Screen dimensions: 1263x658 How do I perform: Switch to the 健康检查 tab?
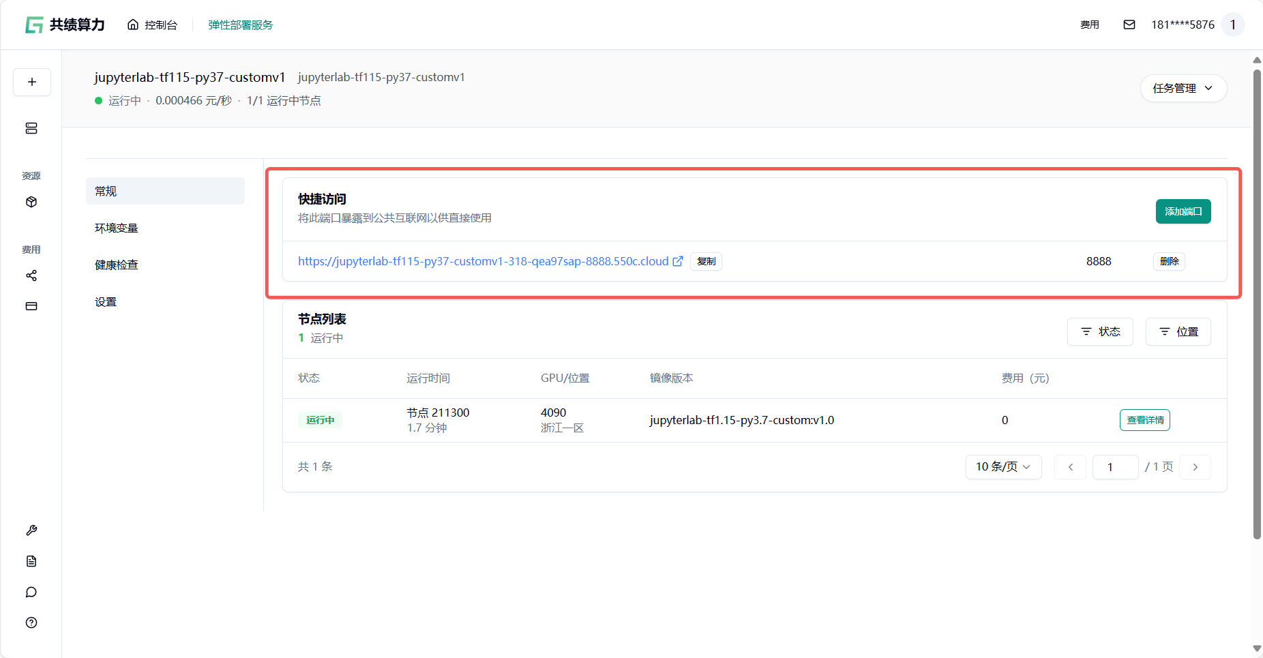point(117,265)
